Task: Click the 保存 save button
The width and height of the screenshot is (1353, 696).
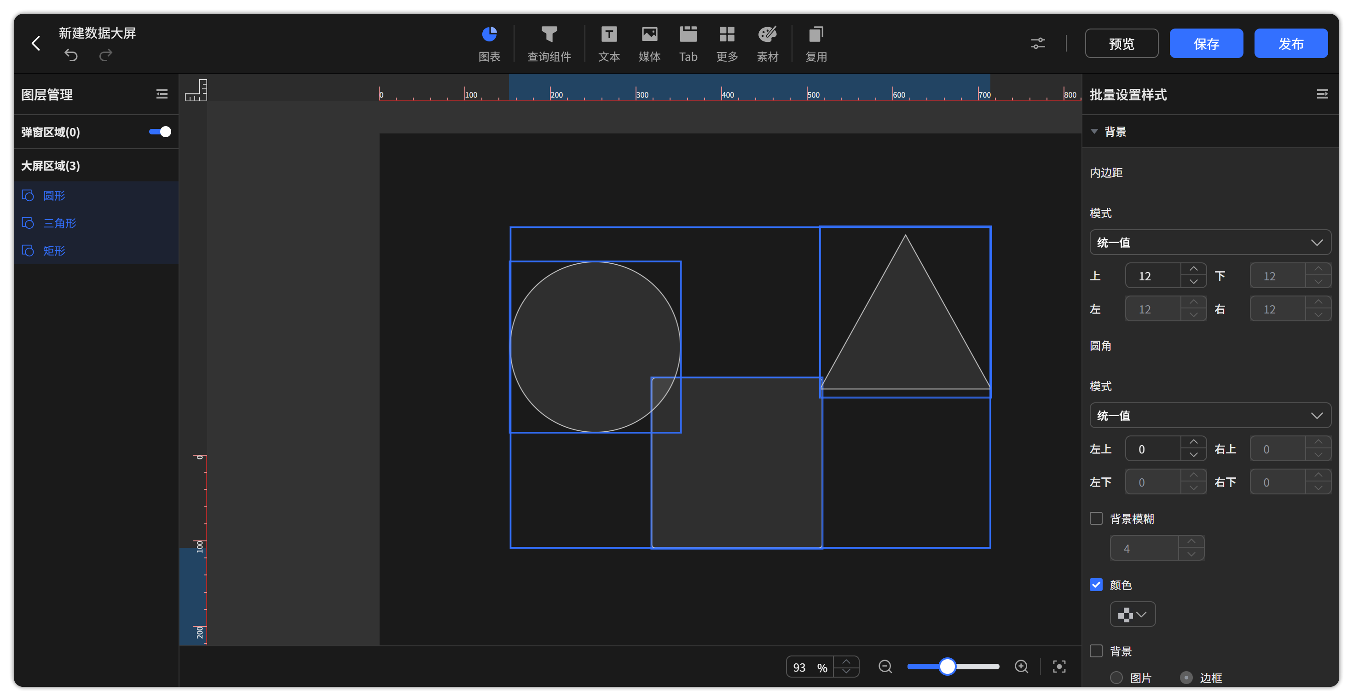Action: [x=1206, y=43]
